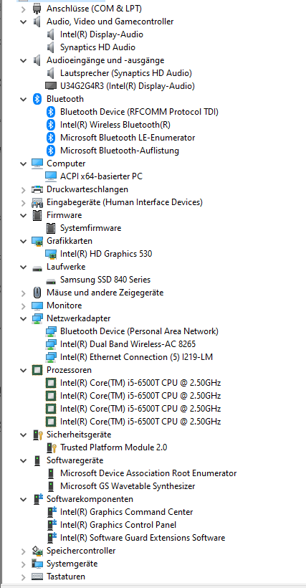Click the U34G2G4R3 monitor audio icon
Viewport: 306px width, 588px height.
[x=51, y=86]
